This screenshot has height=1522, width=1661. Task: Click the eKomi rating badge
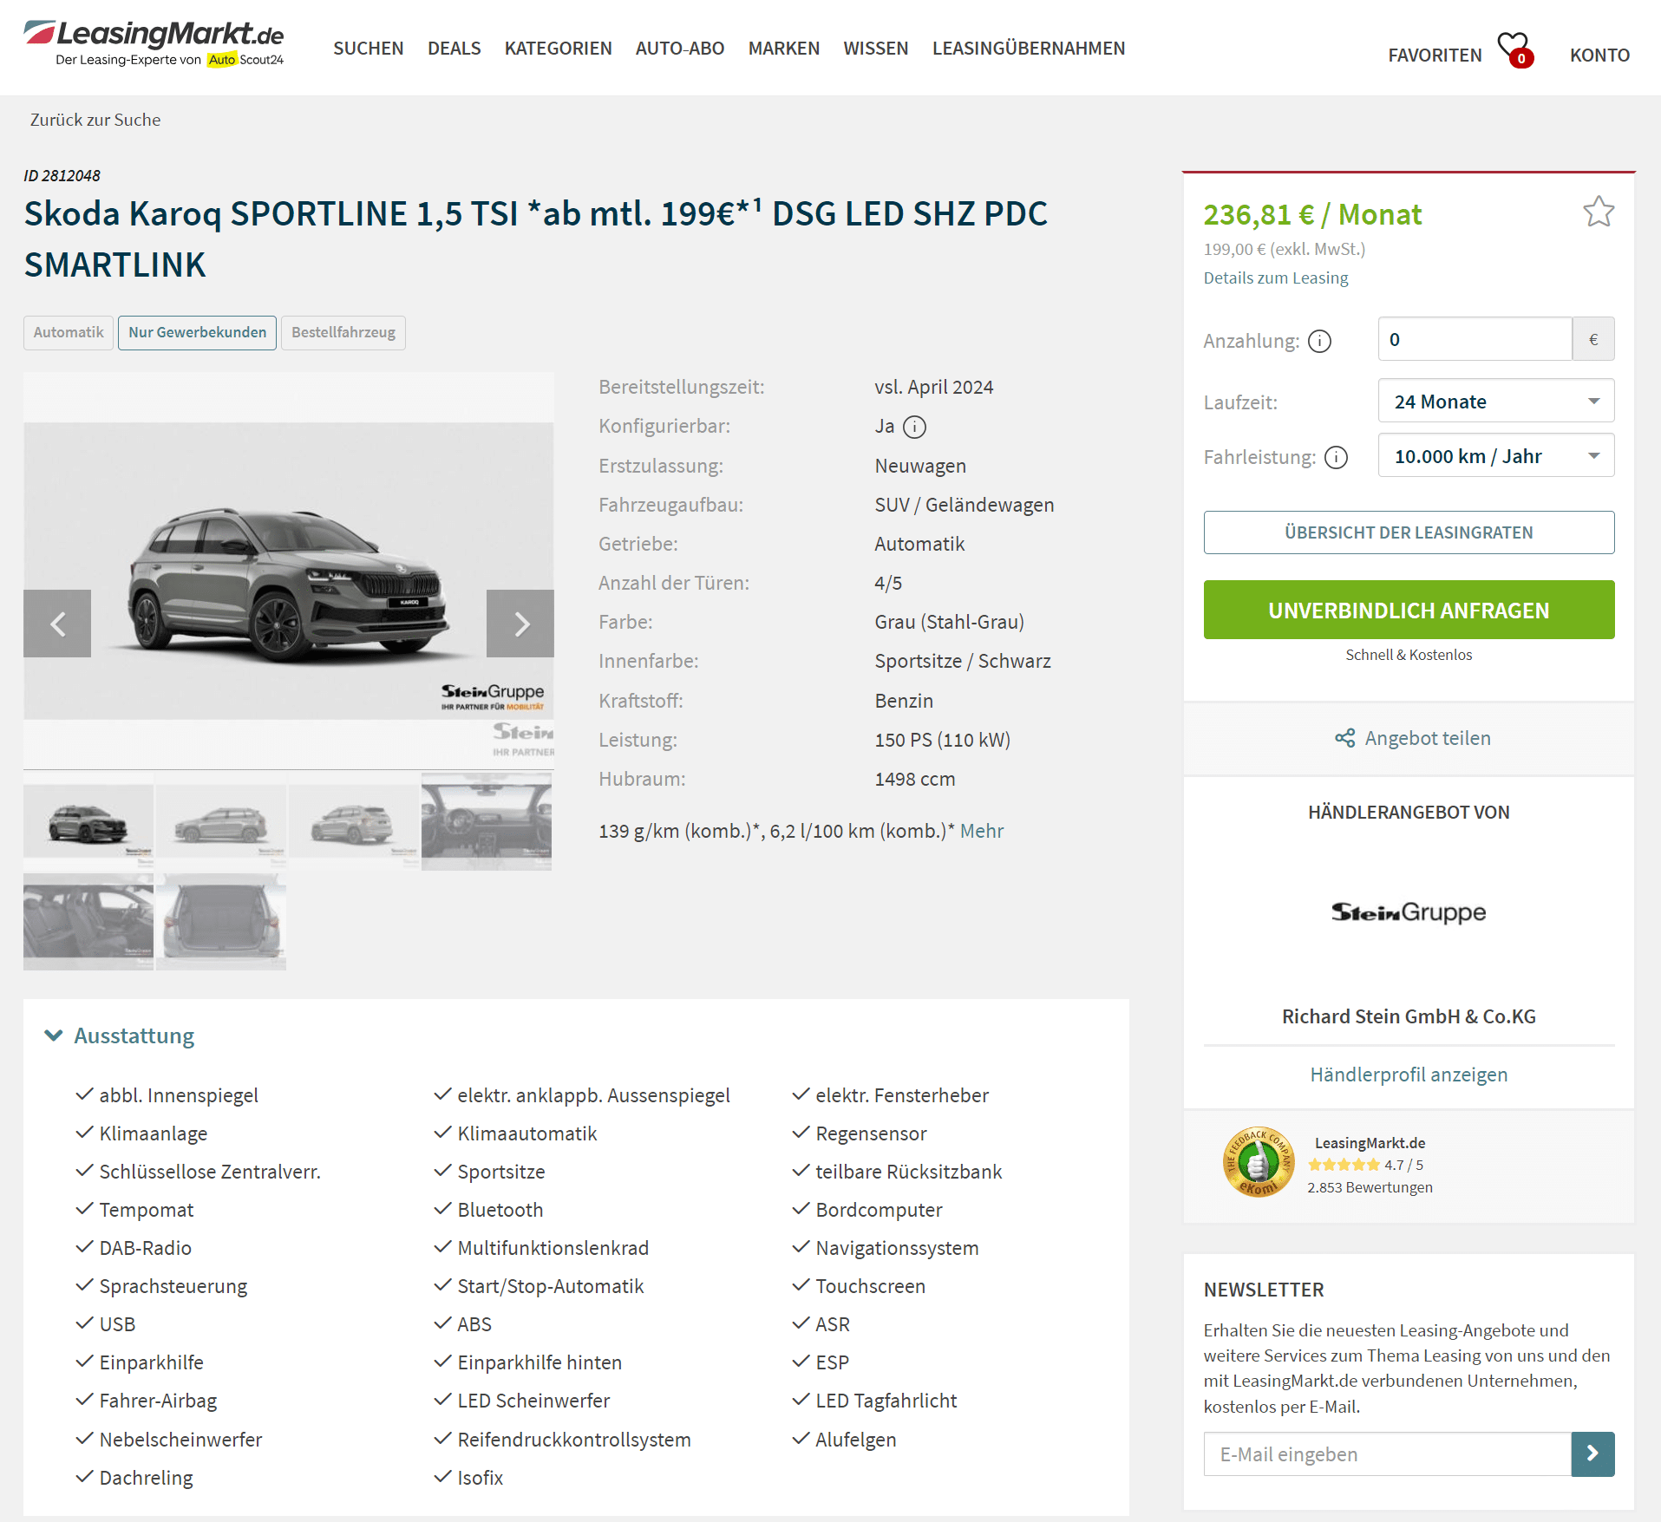coord(1258,1163)
